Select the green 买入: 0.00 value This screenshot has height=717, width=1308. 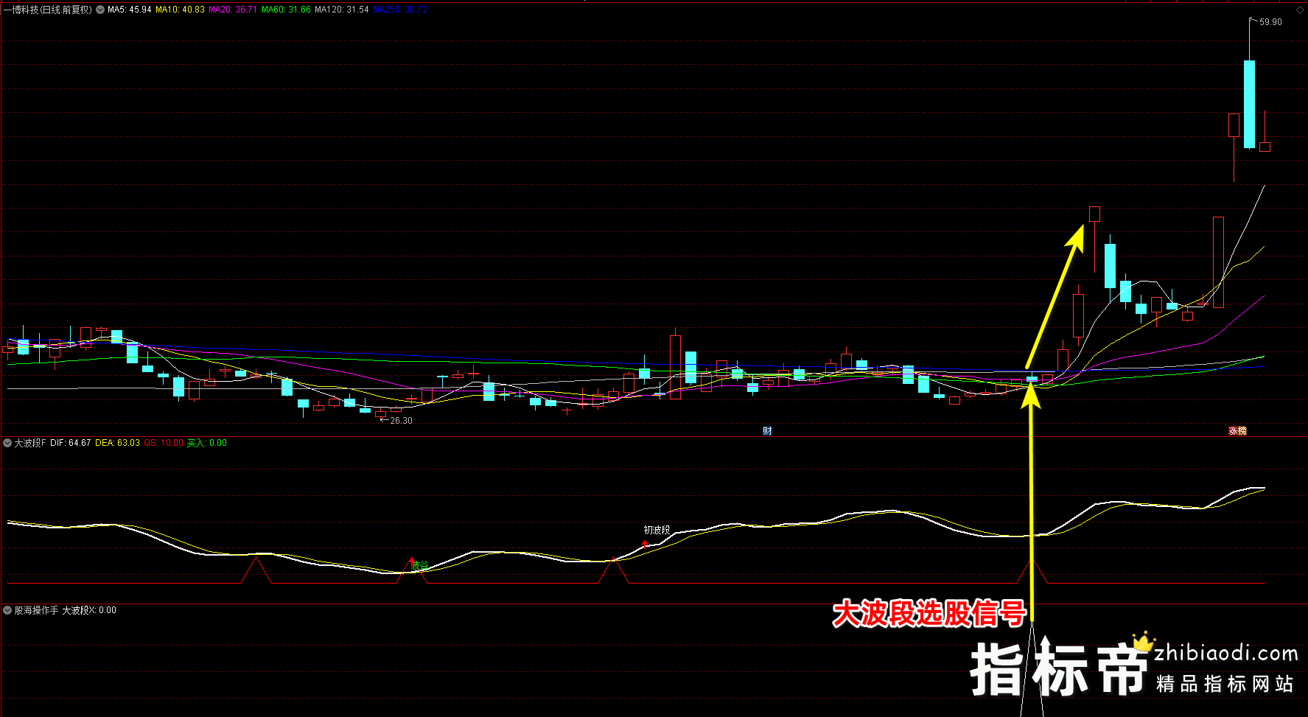click(207, 443)
